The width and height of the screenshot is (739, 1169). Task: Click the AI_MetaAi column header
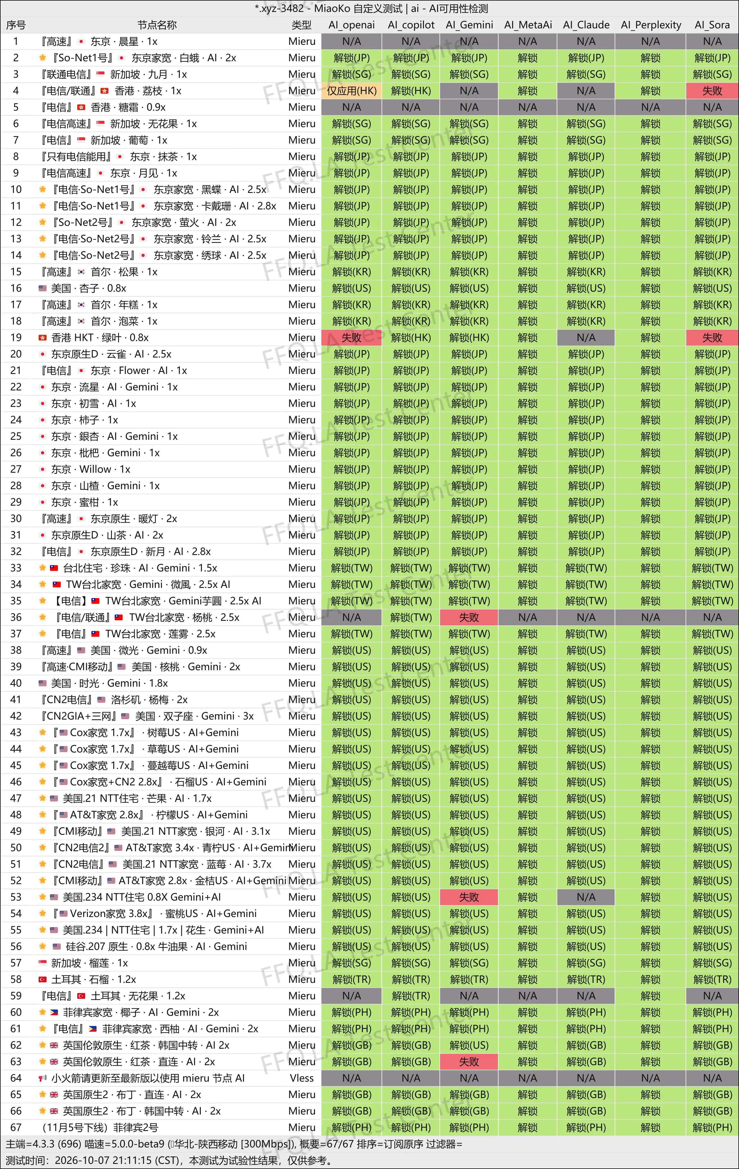[528, 25]
